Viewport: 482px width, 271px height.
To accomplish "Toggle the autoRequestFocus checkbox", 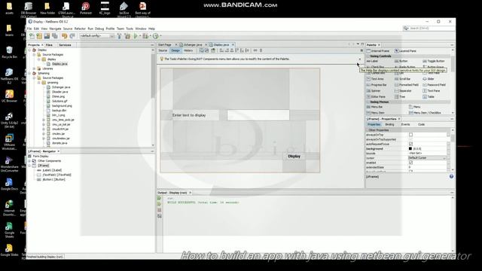I will coord(410,144).
